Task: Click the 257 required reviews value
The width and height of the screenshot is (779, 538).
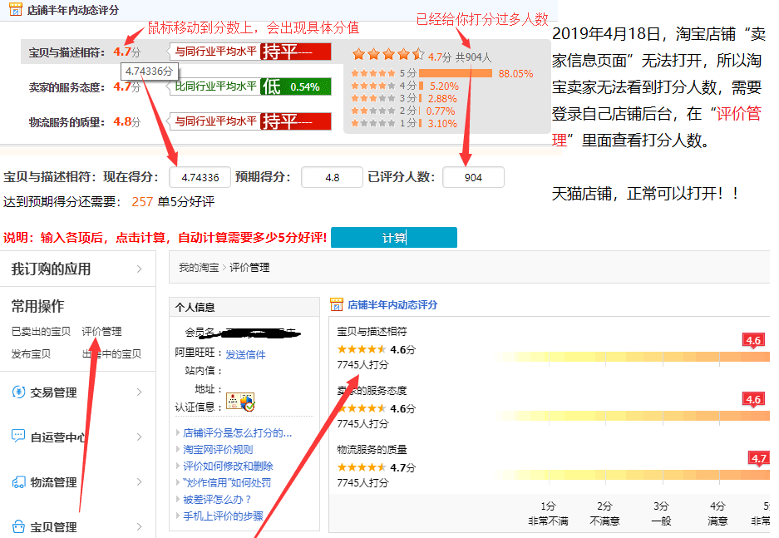Action: [x=142, y=202]
